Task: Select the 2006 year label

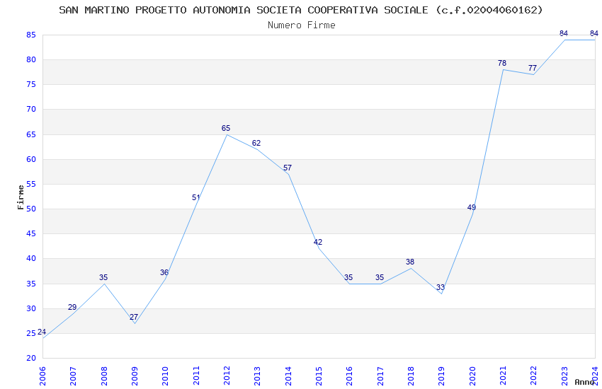Action: pos(42,376)
